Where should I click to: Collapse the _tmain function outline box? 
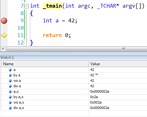click(26, 6)
